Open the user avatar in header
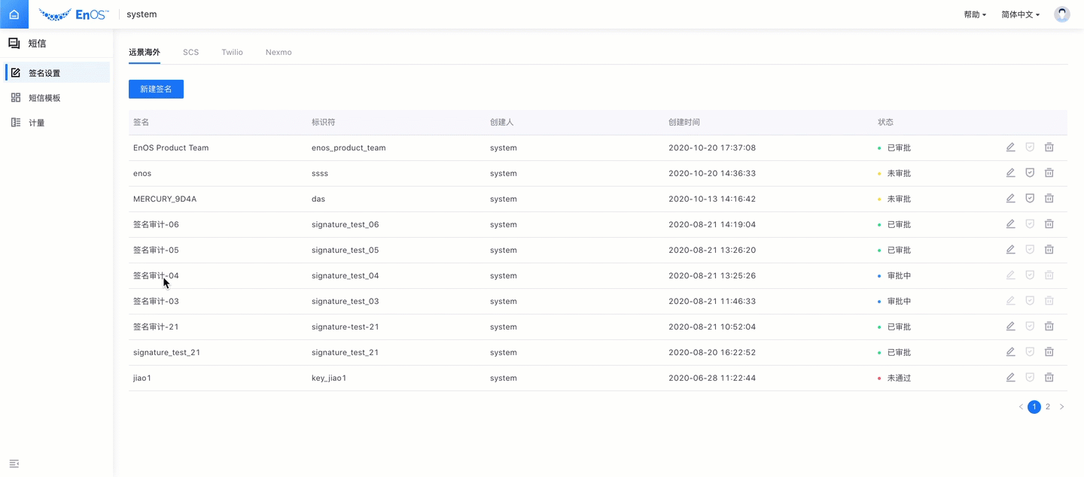Image resolution: width=1084 pixels, height=477 pixels. point(1061,14)
